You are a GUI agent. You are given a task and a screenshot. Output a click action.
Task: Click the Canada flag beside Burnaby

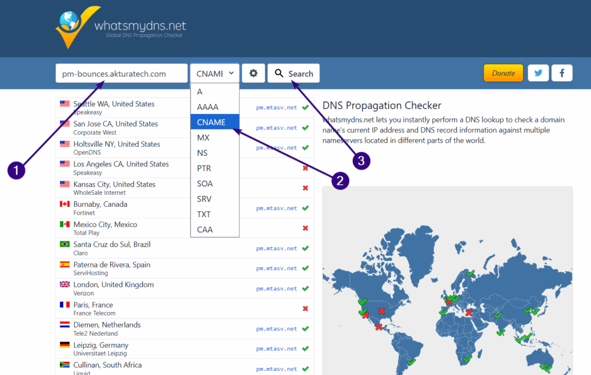click(x=65, y=205)
